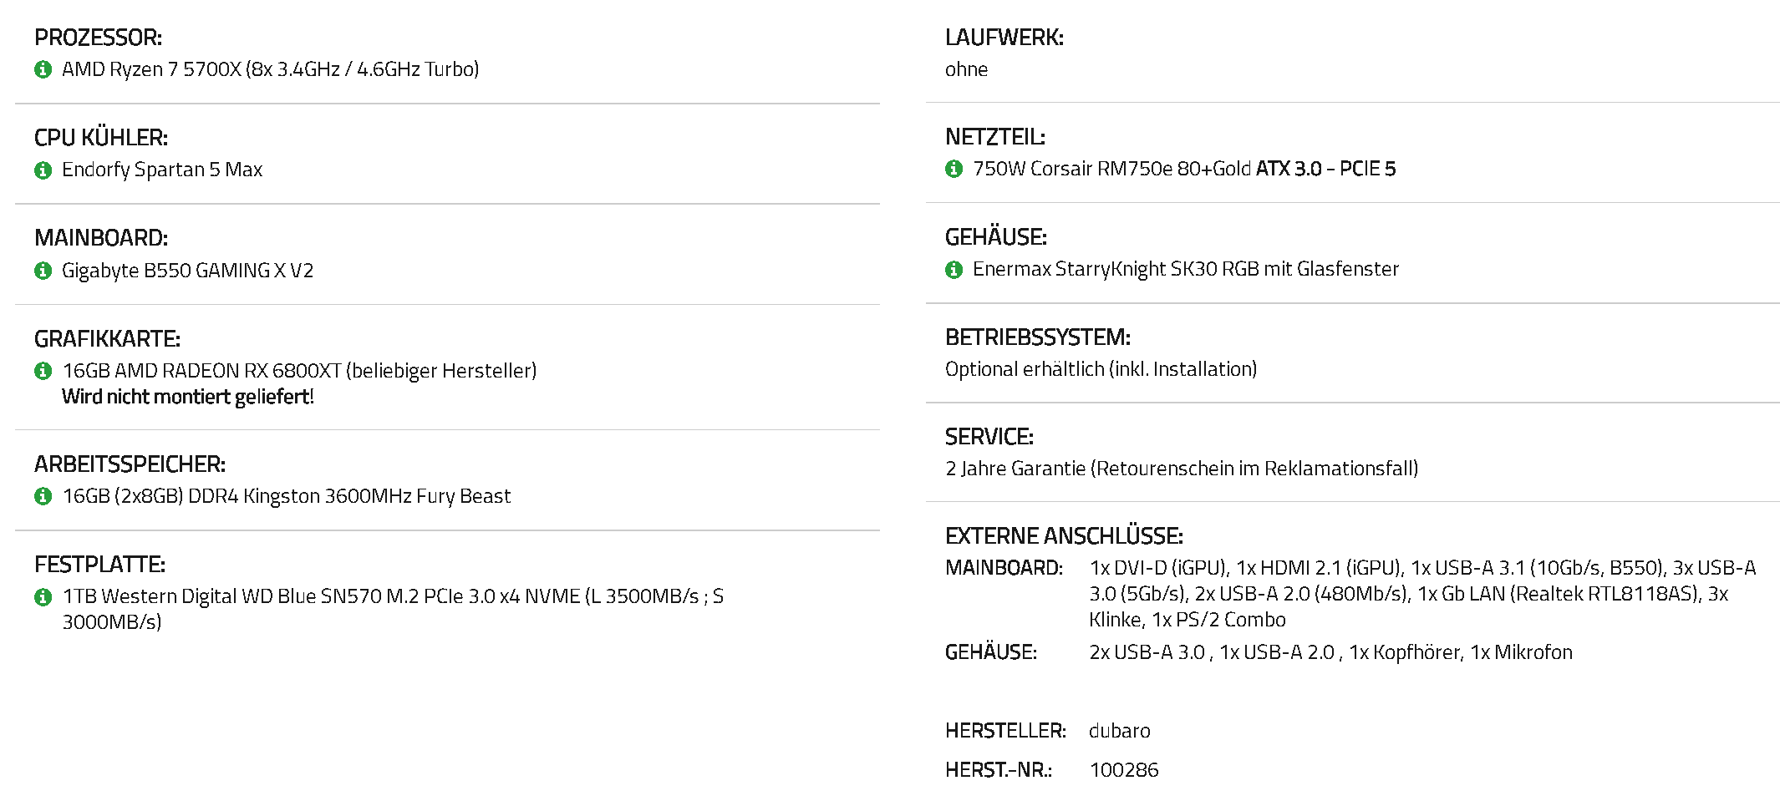The image size is (1780, 801).
Task: Show info for 16GB AMD Radeon RX 6800XT
Action: (x=43, y=371)
